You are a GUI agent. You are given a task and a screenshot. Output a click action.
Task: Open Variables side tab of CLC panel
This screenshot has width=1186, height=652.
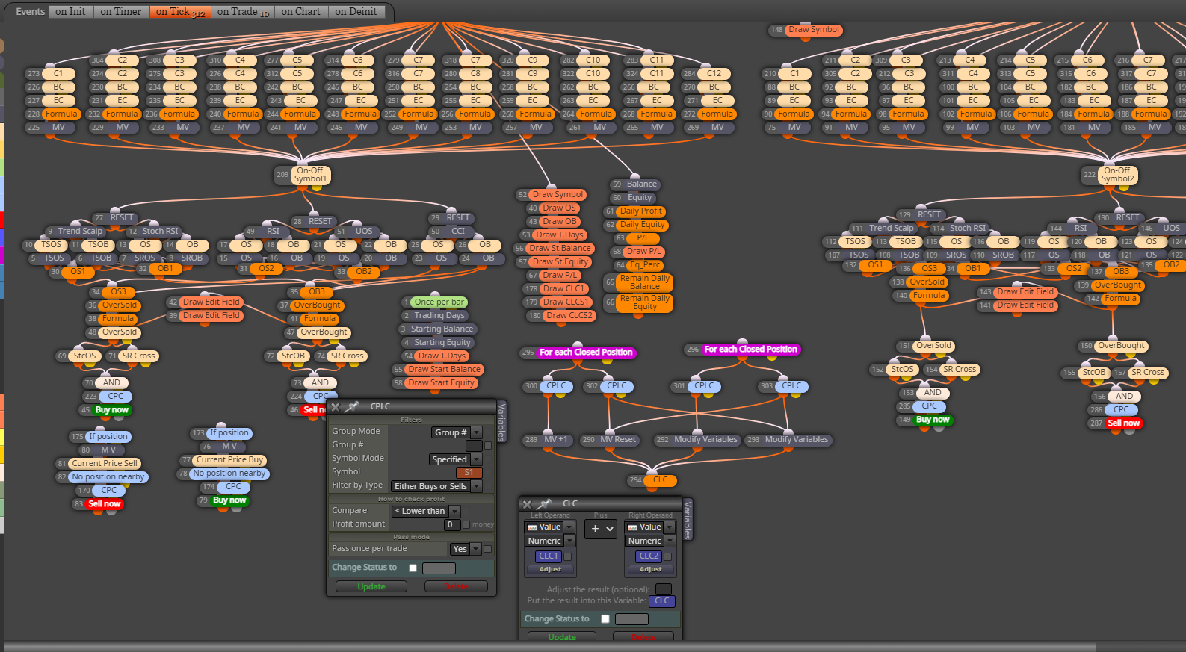(x=688, y=519)
